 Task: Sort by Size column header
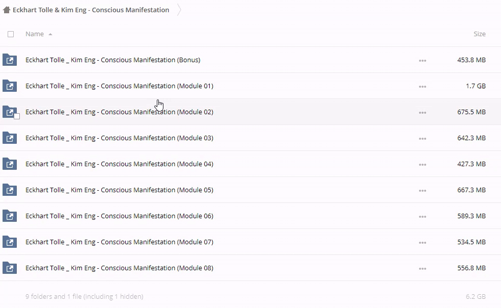[480, 34]
